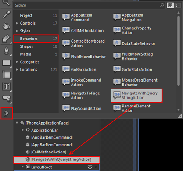Open the Styles asset category
The width and height of the screenshot is (183, 171).
36,31
